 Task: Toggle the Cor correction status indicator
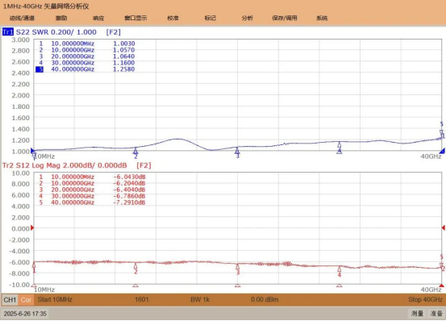click(26, 300)
